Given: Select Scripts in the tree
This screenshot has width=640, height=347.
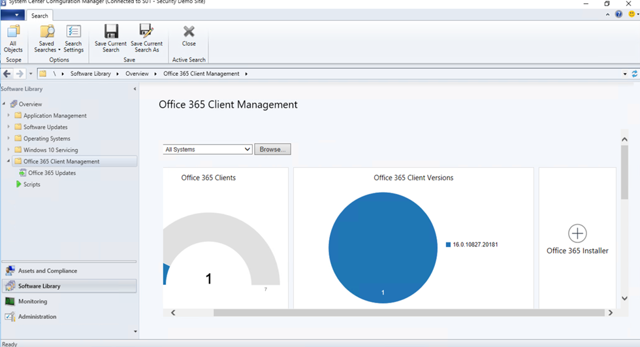Looking at the screenshot, I should click(32, 184).
